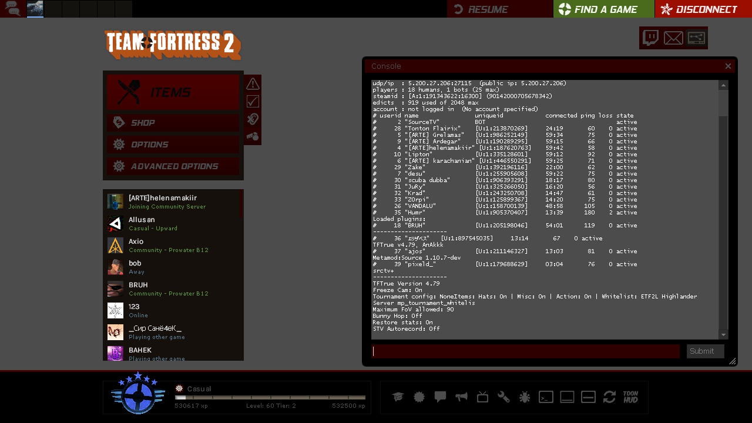Click the megaphone icon in bottom bar
Viewport: 752px width, 423px height.
(x=461, y=397)
